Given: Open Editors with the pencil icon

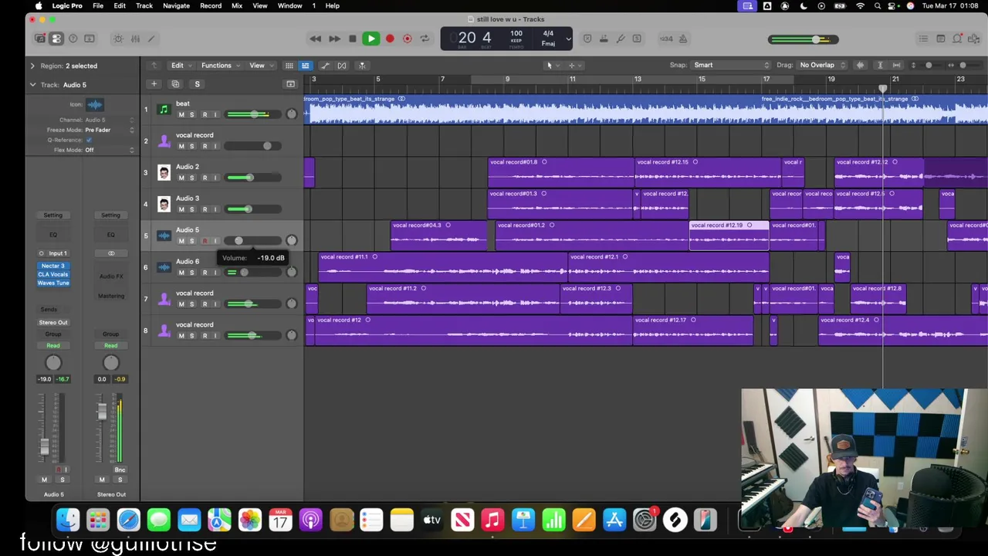Looking at the screenshot, I should pyautogui.click(x=151, y=39).
